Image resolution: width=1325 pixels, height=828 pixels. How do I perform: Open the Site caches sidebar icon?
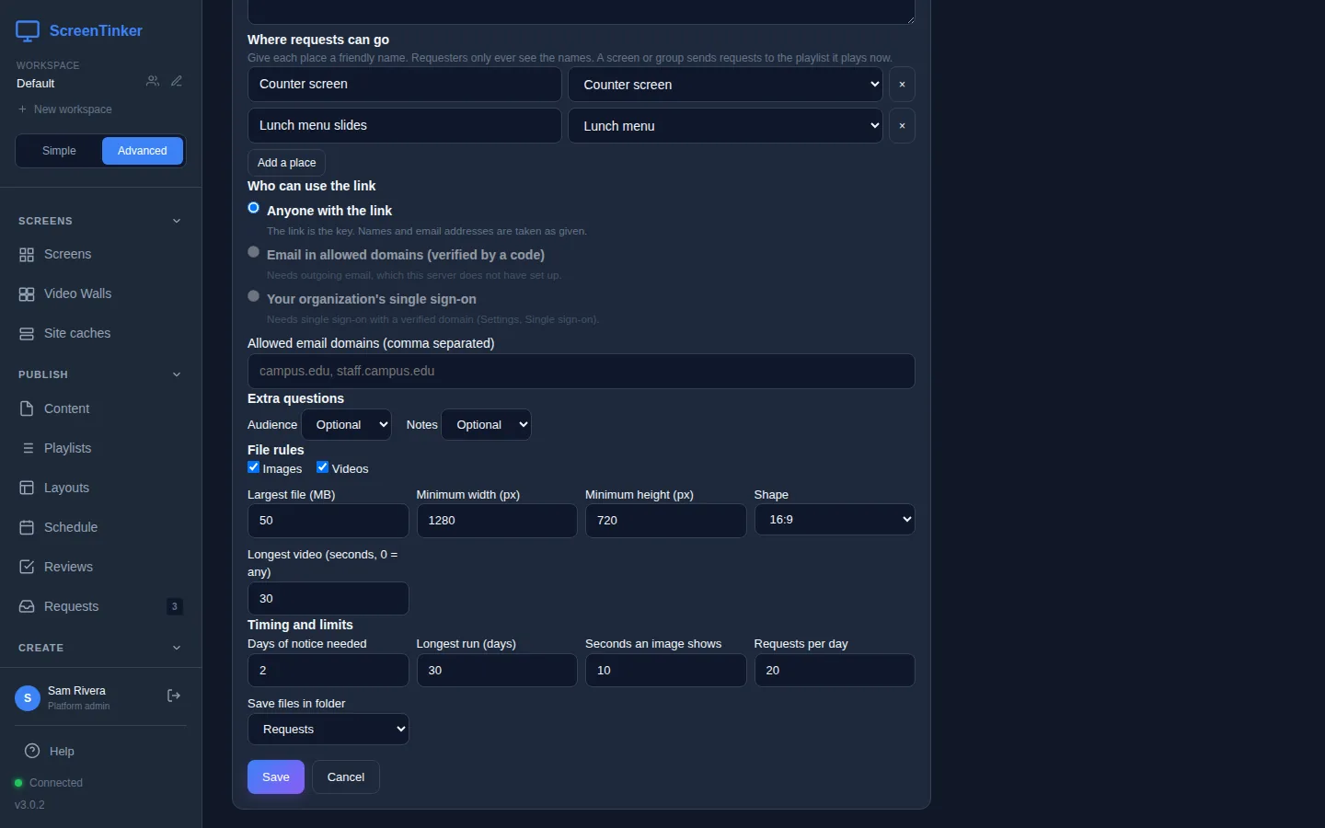point(27,334)
